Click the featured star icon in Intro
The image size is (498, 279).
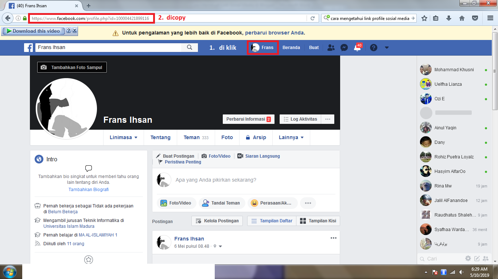point(89,260)
